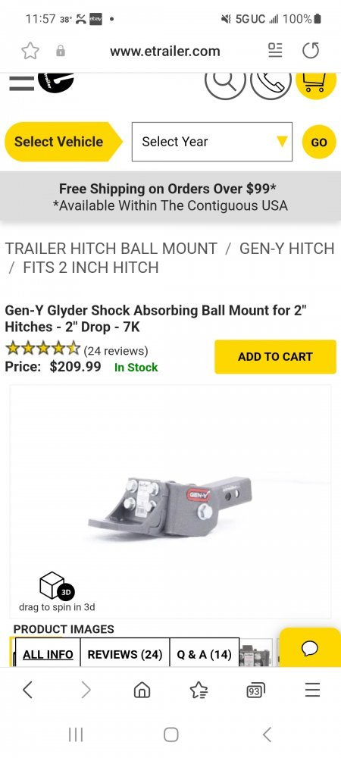Switch to the REVIEWS (24) tab
Viewport: 341px width, 758px height.
(124, 655)
